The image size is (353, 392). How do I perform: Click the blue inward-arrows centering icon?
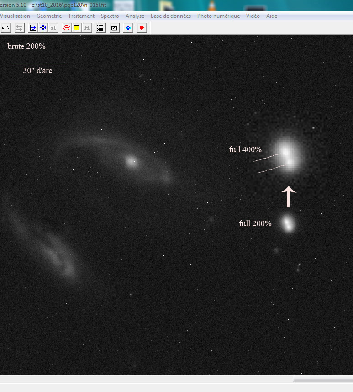[43, 28]
